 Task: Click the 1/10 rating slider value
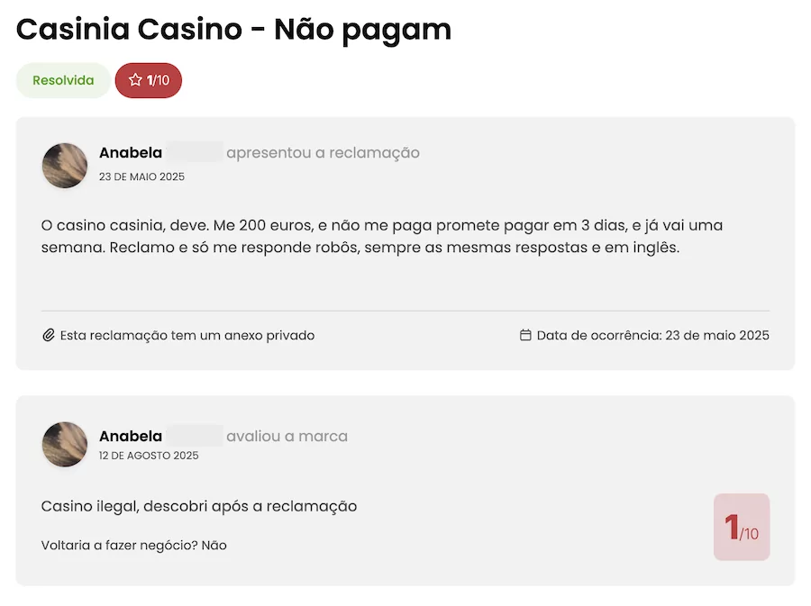(741, 527)
